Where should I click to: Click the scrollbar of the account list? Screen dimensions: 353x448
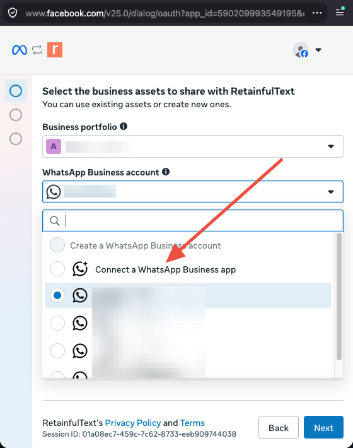point(339,297)
